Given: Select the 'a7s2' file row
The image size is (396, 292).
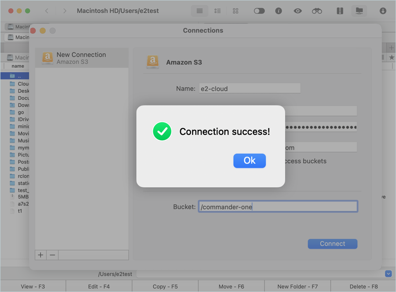Looking at the screenshot, I should tap(15, 204).
